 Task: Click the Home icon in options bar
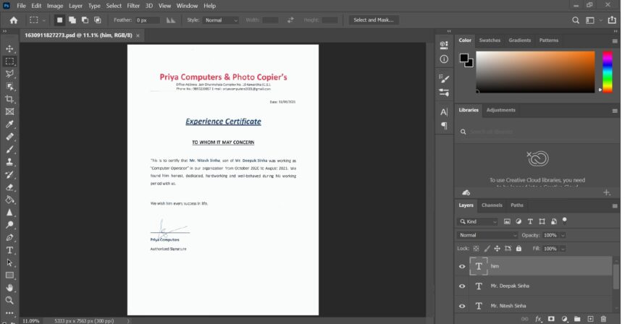point(14,20)
